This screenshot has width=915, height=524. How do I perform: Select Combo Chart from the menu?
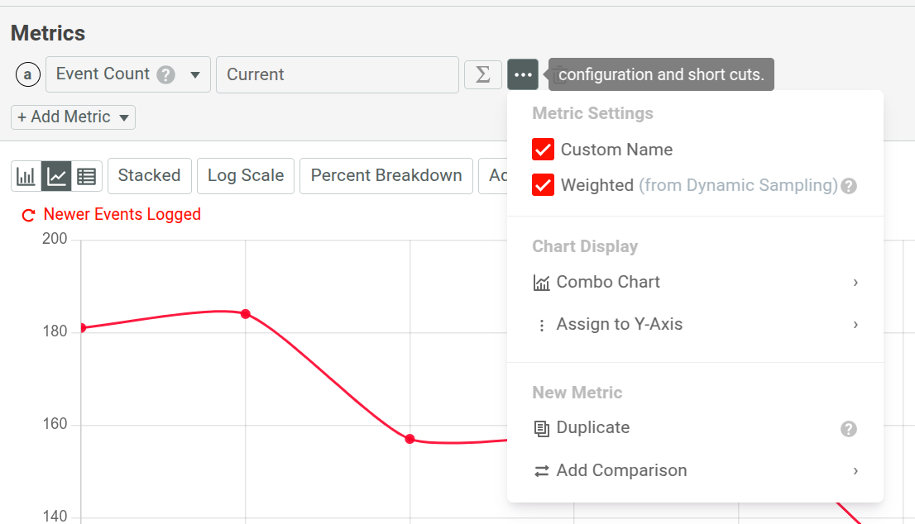[x=608, y=282]
